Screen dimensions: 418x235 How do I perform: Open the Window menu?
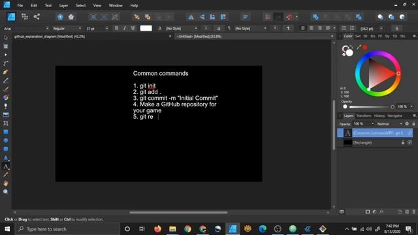(116, 5)
